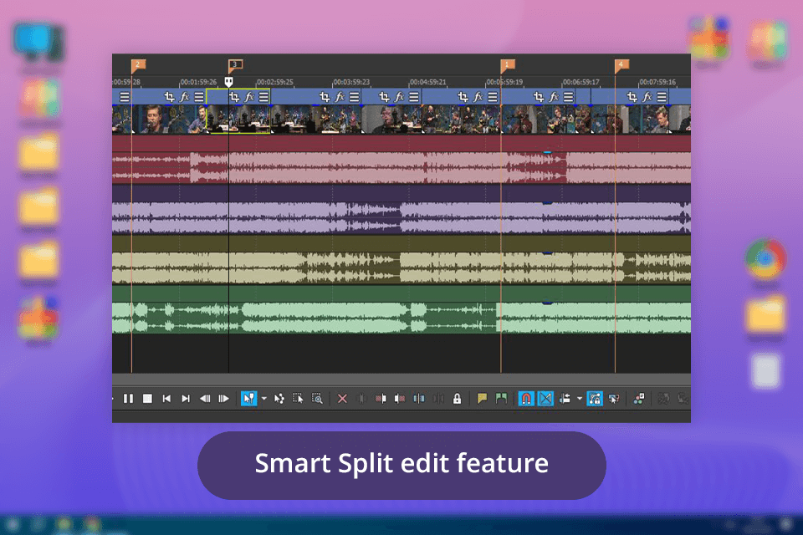Open Pan/Crop on clip under 00:03:59:23
The height and width of the screenshot is (535, 803).
point(325,97)
